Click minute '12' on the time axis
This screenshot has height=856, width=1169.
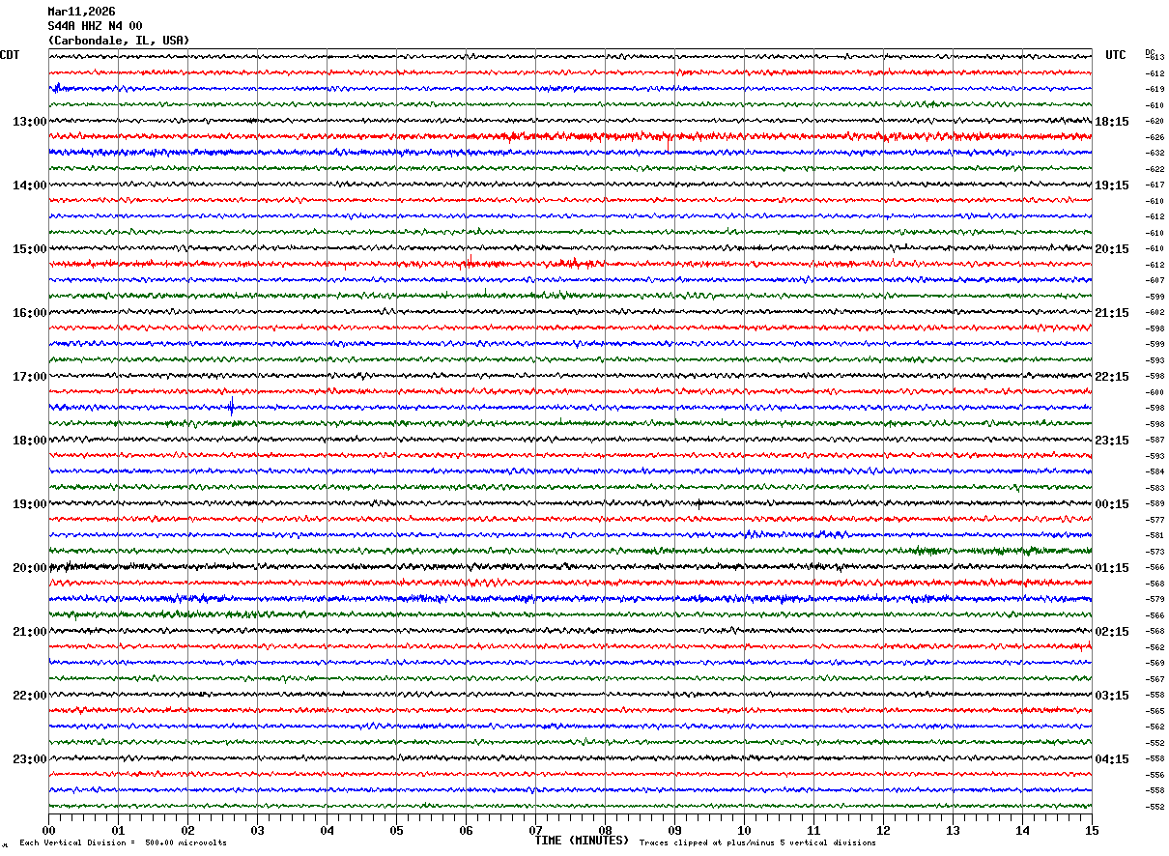[883, 830]
